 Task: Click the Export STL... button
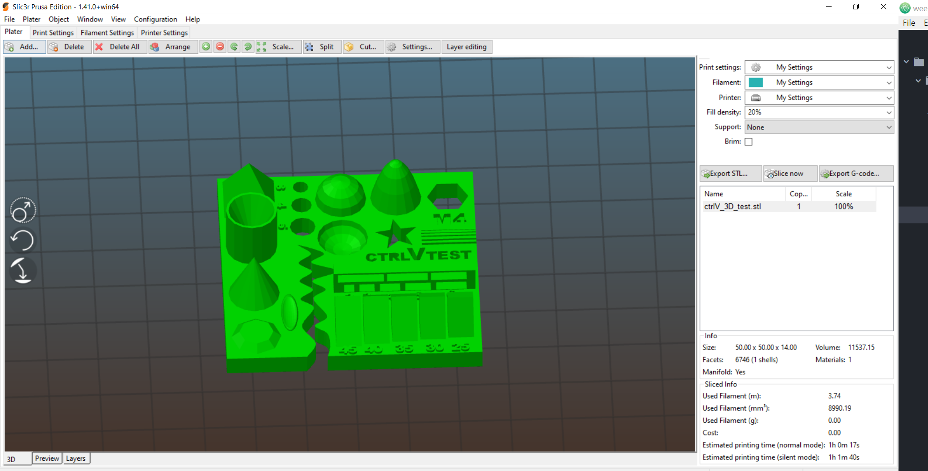(731, 173)
